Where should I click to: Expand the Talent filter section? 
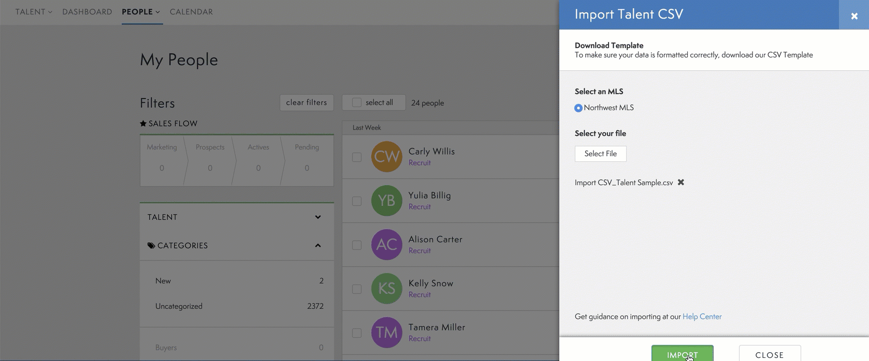pos(317,217)
